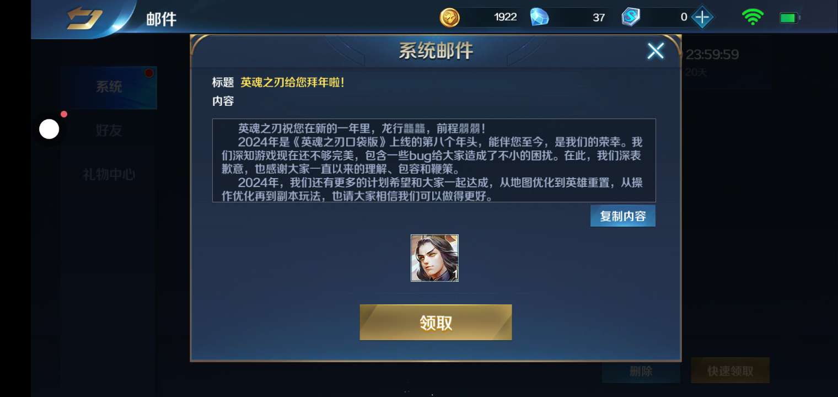Check the green WiFi signal icon
This screenshot has width=838, height=397.
(753, 18)
